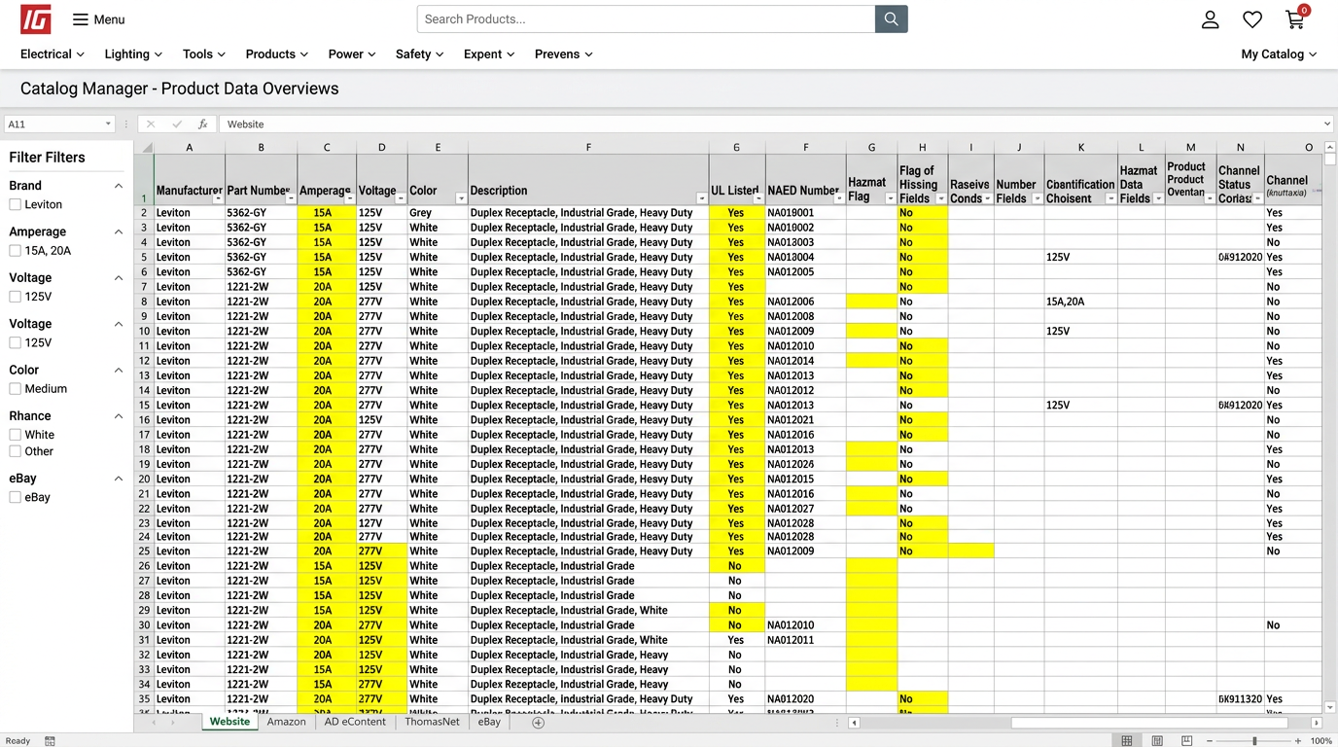1338x747 pixels.
Task: Open the Lighting navigation menu
Action: click(133, 54)
